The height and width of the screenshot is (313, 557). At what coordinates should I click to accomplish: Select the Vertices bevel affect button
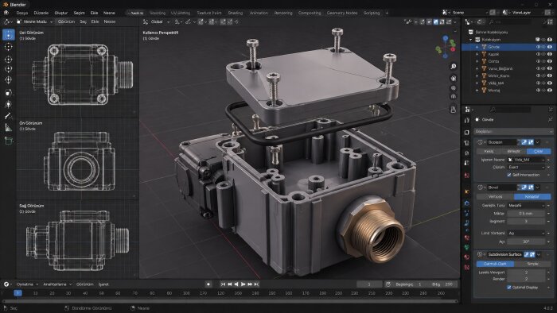pyautogui.click(x=495, y=196)
